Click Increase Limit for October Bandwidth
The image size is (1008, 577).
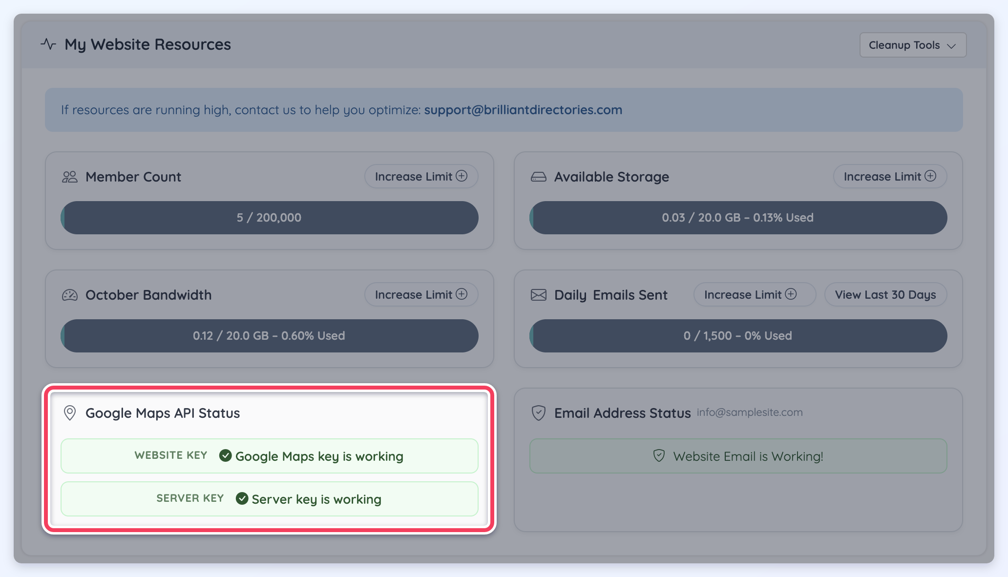421,294
